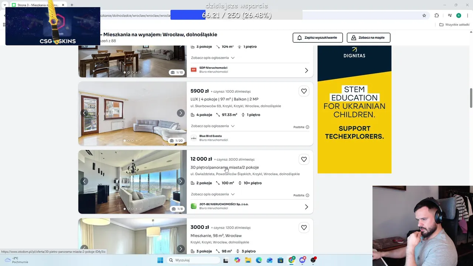Click the 97.33 m² area value

229,115
